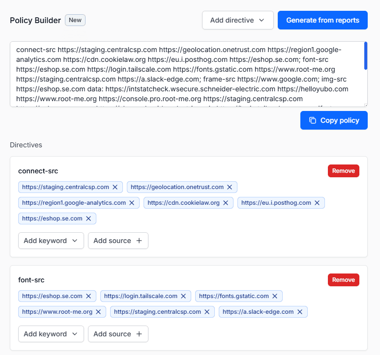The image size is (380, 355).
Task: Remove cdn.cookielaw.org from connect-src
Action: (x=226, y=203)
